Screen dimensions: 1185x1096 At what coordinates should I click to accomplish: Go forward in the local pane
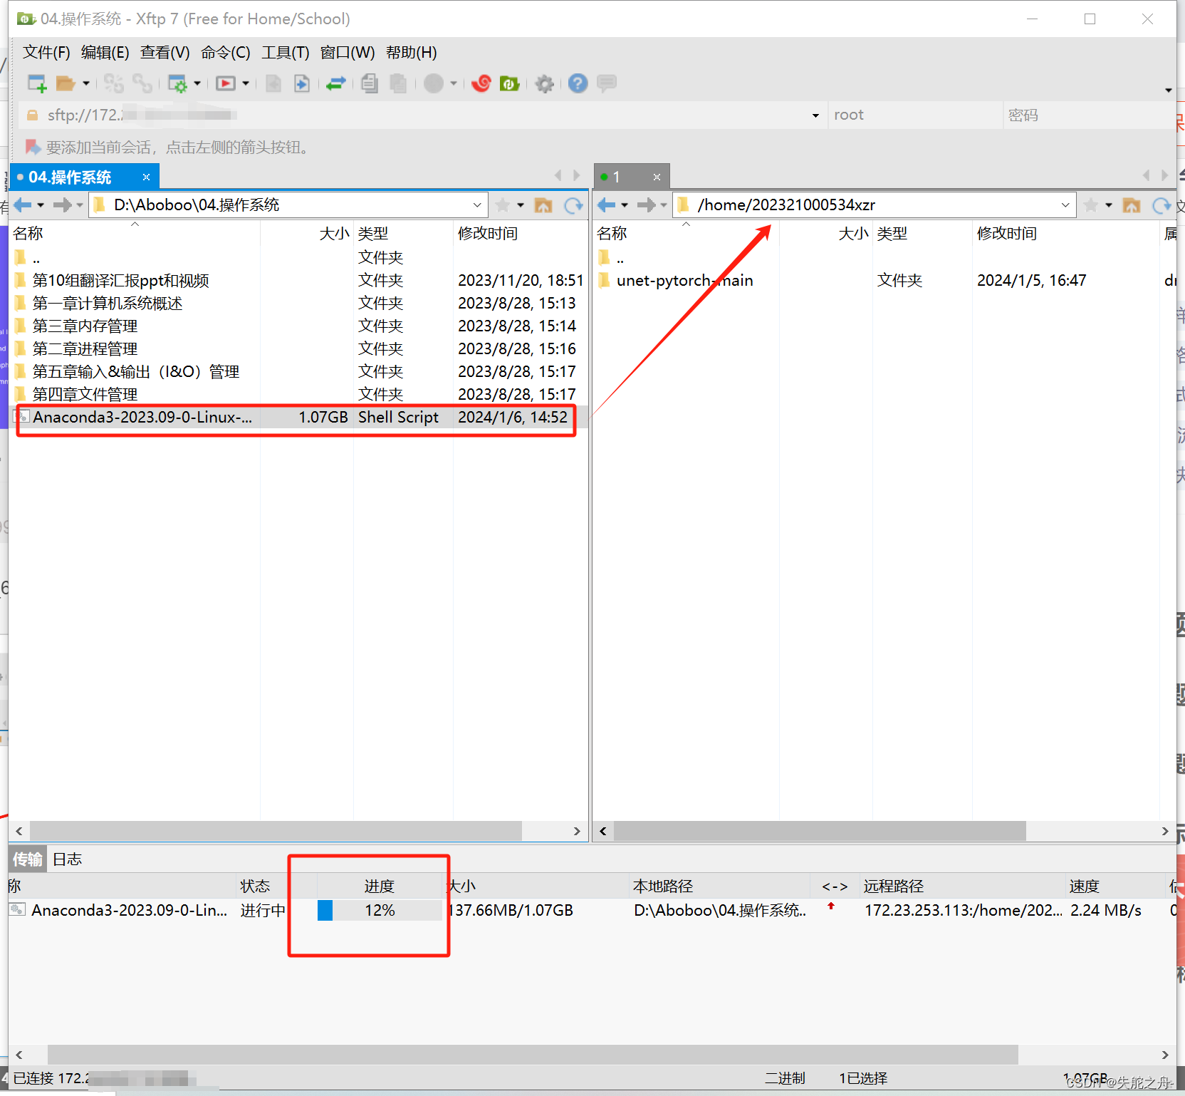point(63,205)
